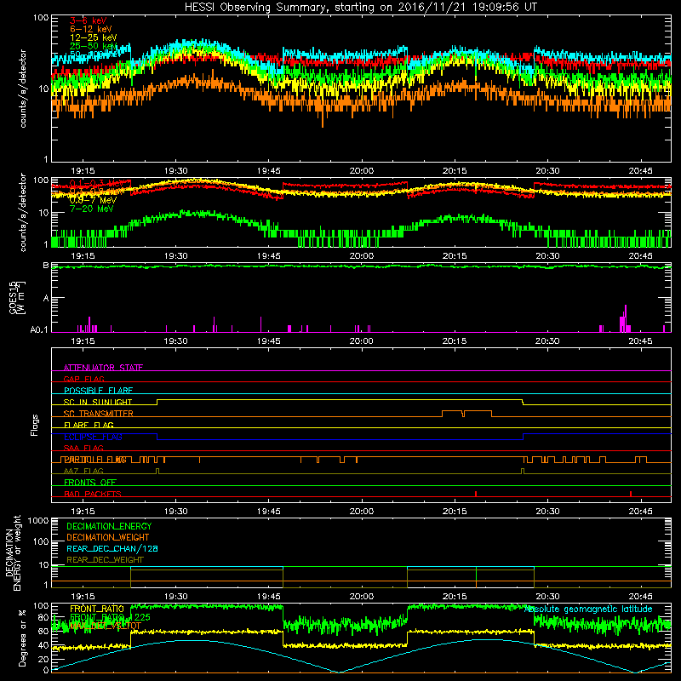681x681 pixels.
Task: Select the SC_TRANSMITTER flag label
Action: coord(99,414)
